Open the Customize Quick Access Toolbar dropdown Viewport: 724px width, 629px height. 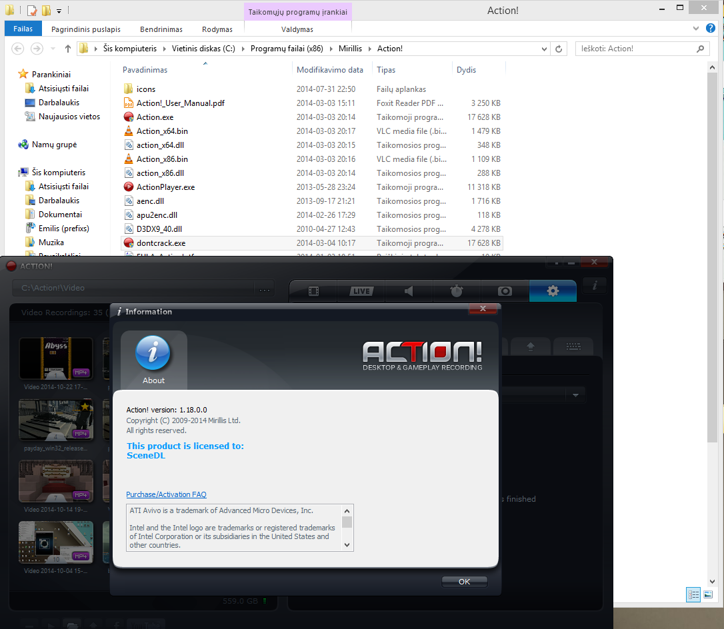pyautogui.click(x=59, y=10)
